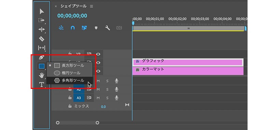Select the Selection arrow tool
The image size is (280, 130).
42,12
